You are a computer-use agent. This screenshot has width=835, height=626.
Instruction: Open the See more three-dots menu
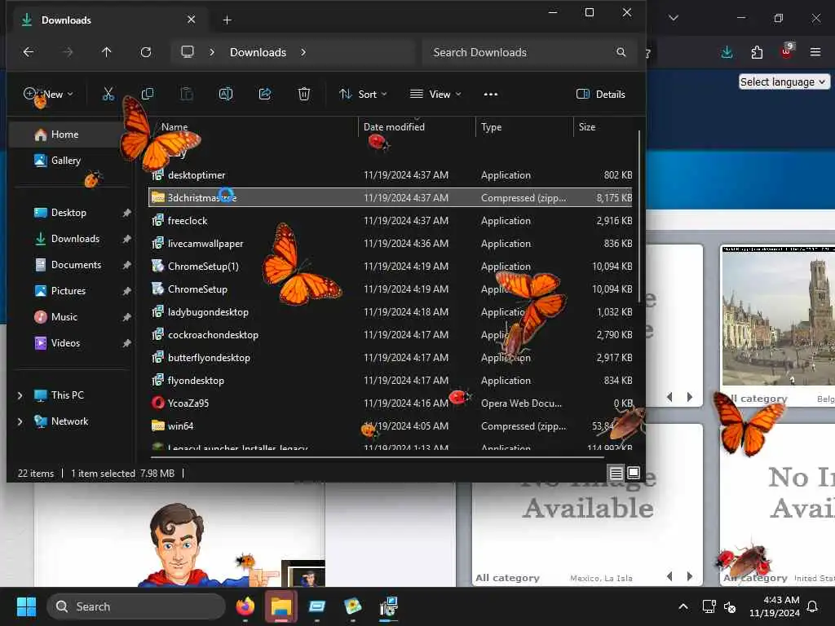490,95
